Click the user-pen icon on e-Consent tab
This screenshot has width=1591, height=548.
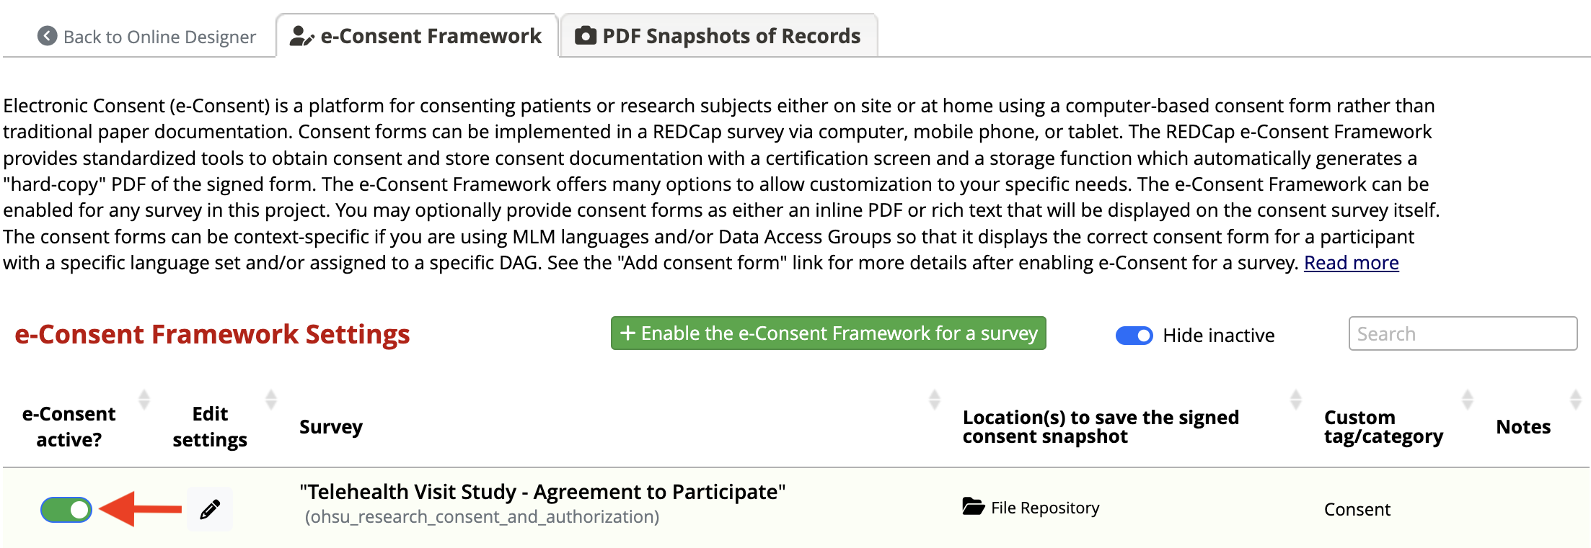[x=301, y=36]
